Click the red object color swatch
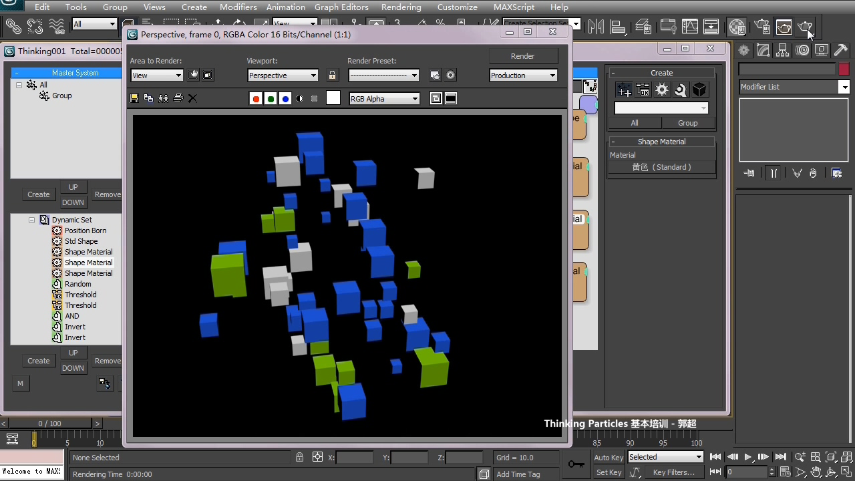The height and width of the screenshot is (481, 855). click(x=844, y=69)
